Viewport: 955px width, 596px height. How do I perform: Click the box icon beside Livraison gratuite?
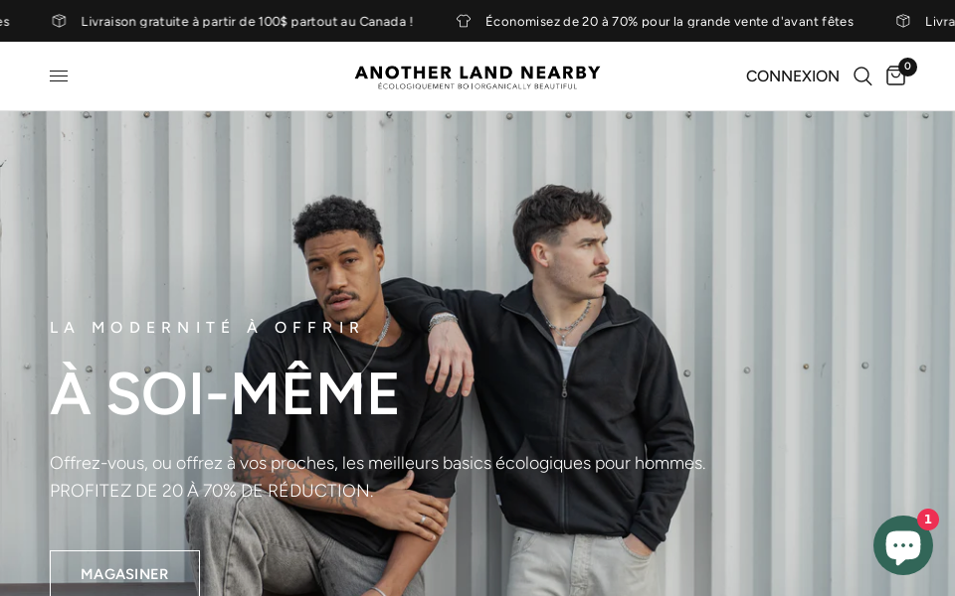point(59,21)
